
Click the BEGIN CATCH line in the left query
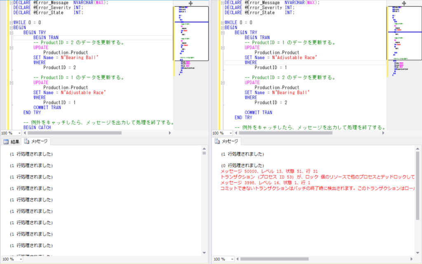[37, 127]
